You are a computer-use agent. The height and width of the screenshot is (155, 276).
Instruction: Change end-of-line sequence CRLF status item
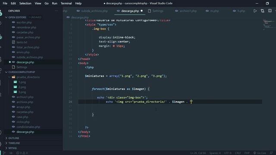click(x=238, y=153)
